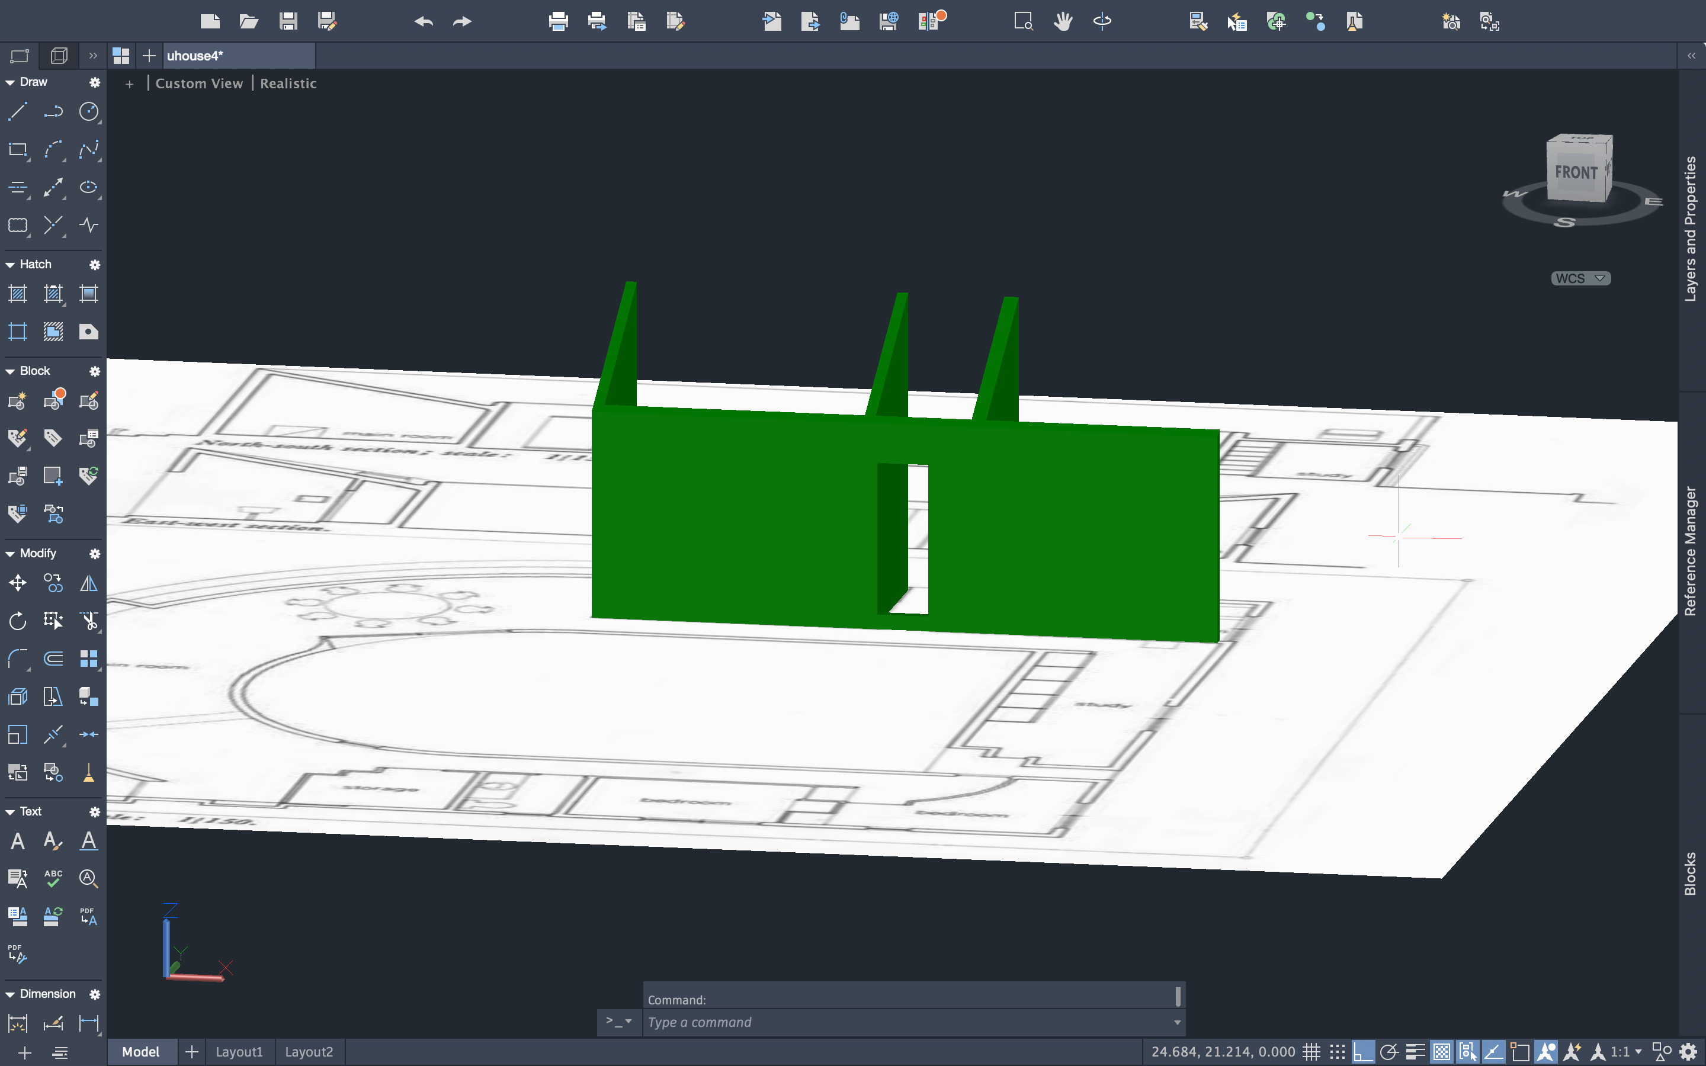Select the Fillet tool
Image resolution: width=1706 pixels, height=1066 pixels.
[18, 659]
